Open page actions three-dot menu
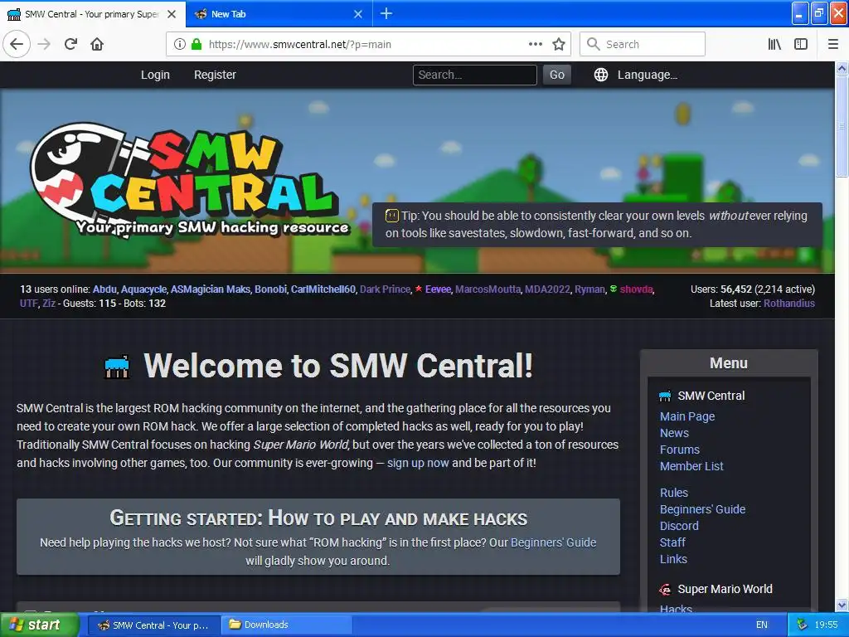 tap(535, 44)
